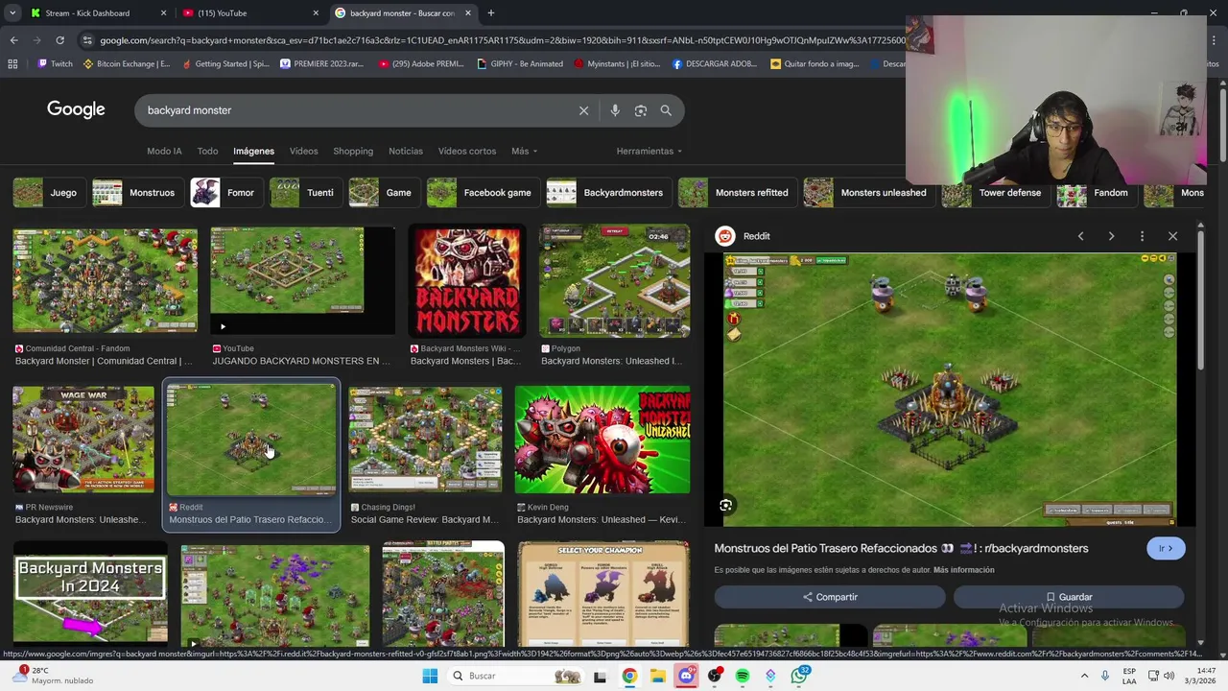The image size is (1228, 691).
Task: Open Google Lens image search icon
Action: [x=641, y=110]
